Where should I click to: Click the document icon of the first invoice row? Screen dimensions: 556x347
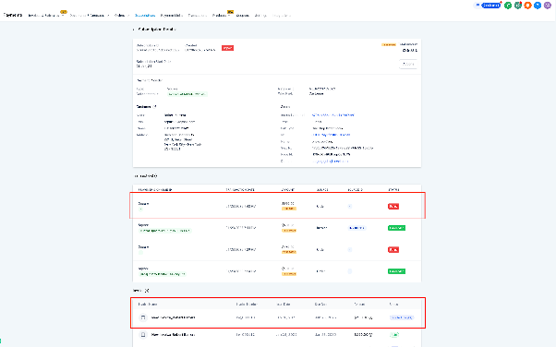[143, 317]
